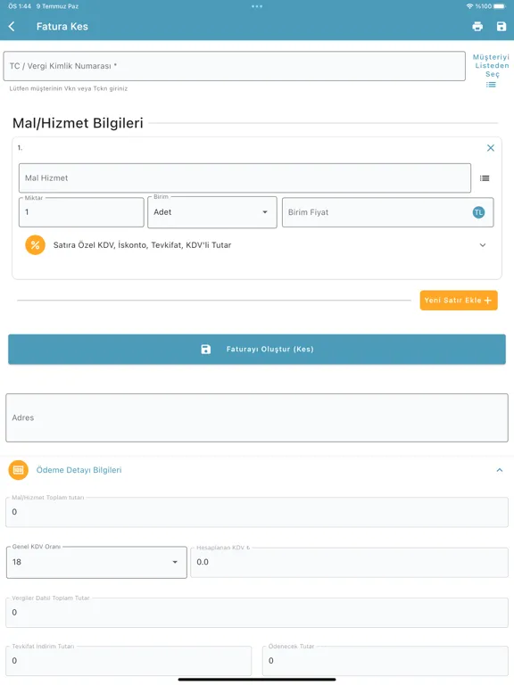Remove line item 1 with X icon

click(x=491, y=148)
